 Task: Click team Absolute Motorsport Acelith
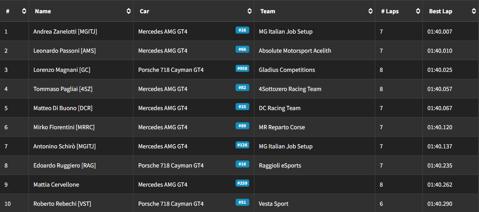[x=295, y=51]
